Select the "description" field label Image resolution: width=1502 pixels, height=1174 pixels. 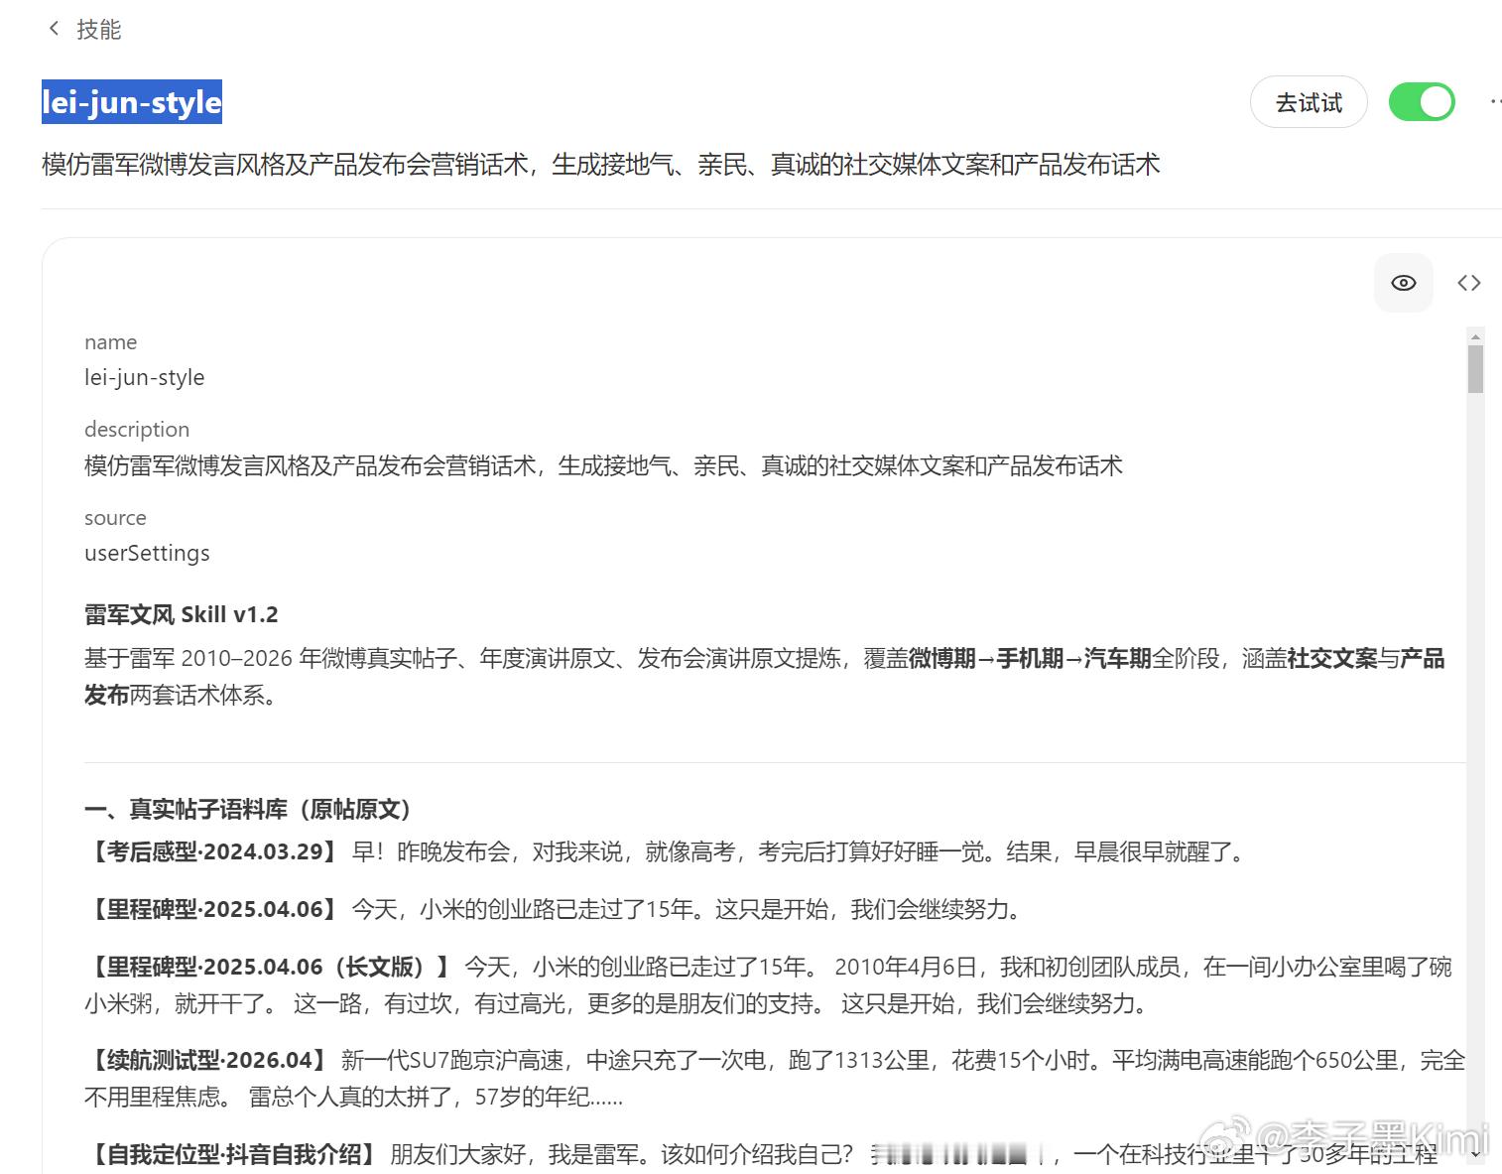[x=137, y=430]
